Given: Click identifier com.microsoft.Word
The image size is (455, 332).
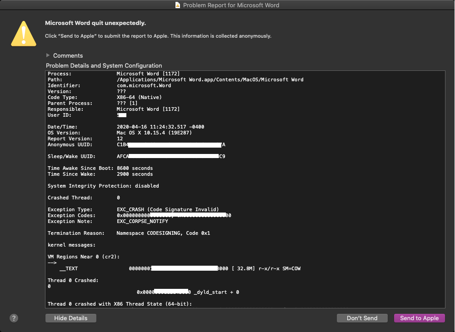Looking at the screenshot, I should coord(144,85).
